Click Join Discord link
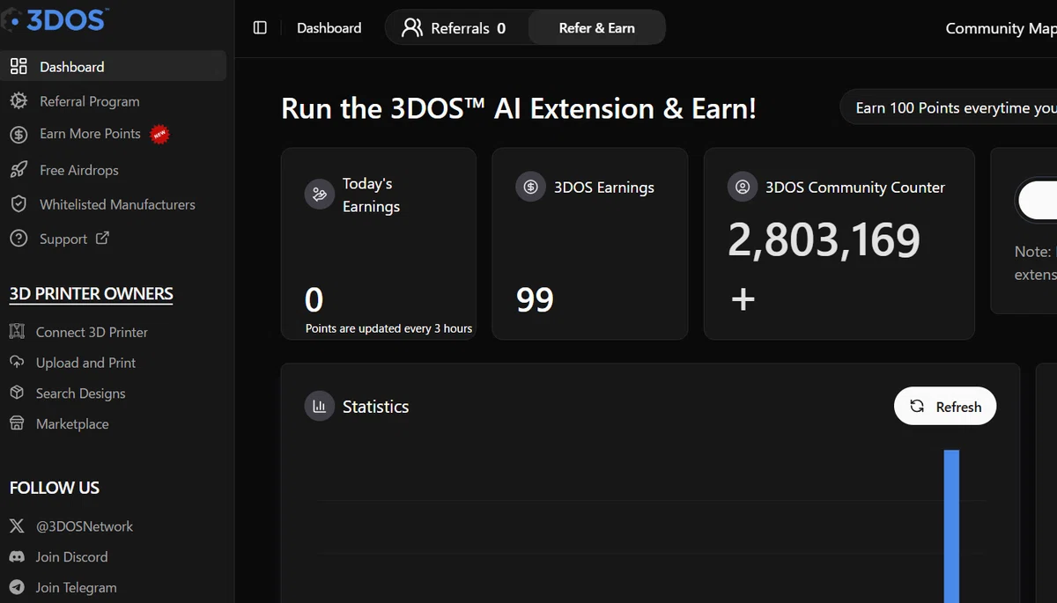This screenshot has height=603, width=1057. 71,557
